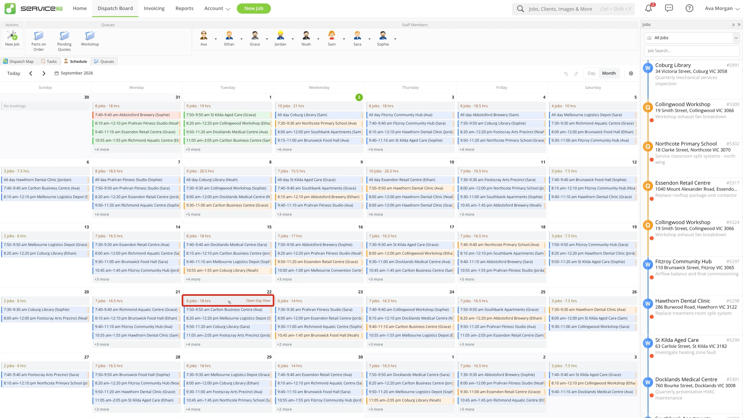Open Ava Morgan user menu
The height and width of the screenshot is (418, 743).
tap(722, 8)
